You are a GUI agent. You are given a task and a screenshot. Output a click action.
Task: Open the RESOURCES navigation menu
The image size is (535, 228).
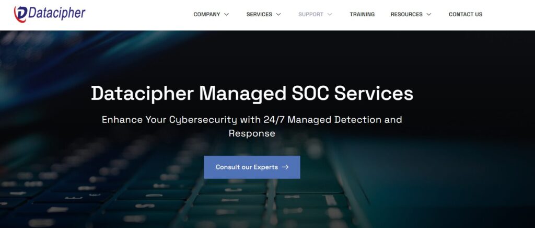406,14
